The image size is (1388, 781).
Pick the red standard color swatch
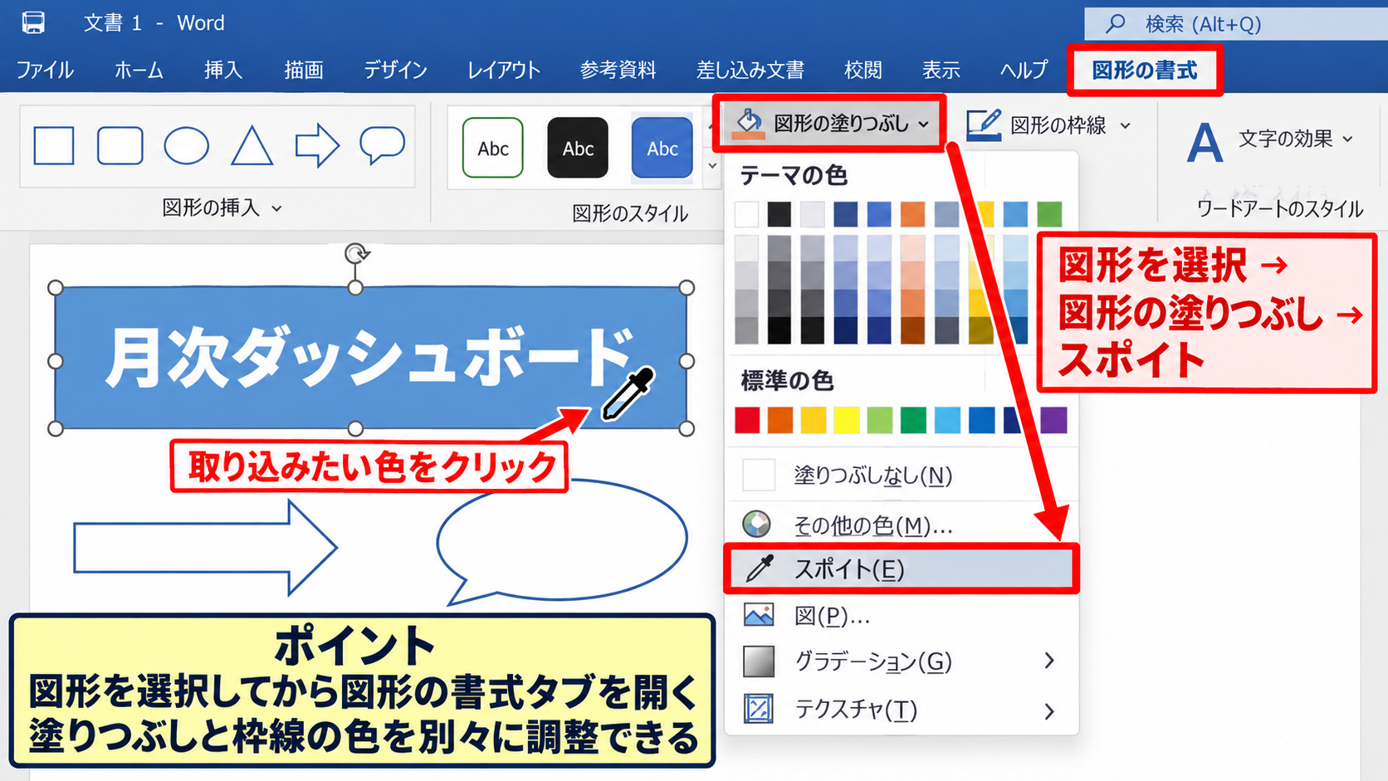click(x=747, y=420)
